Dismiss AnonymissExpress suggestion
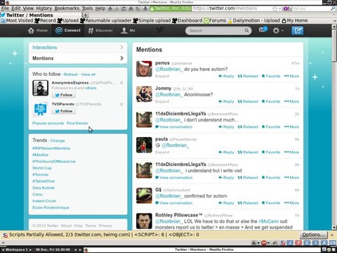 [x=121, y=83]
